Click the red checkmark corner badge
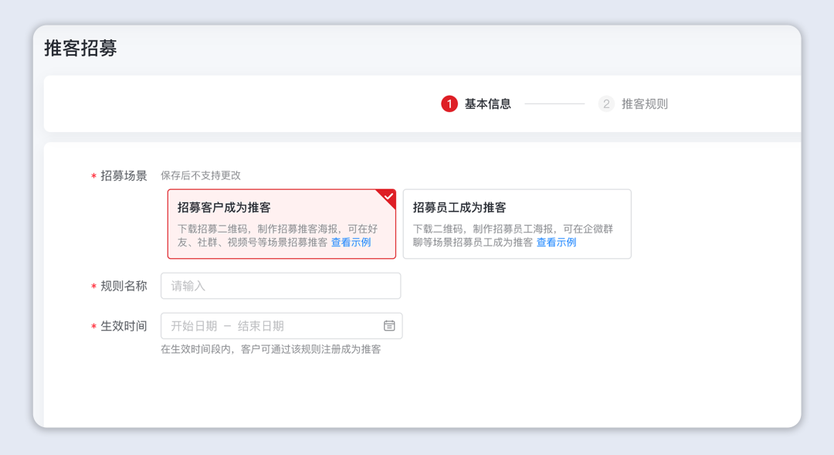 point(388,197)
